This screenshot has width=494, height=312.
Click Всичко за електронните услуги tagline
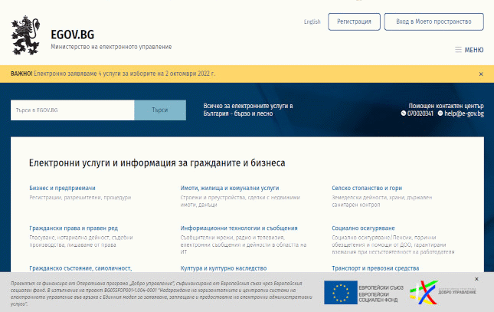click(248, 110)
